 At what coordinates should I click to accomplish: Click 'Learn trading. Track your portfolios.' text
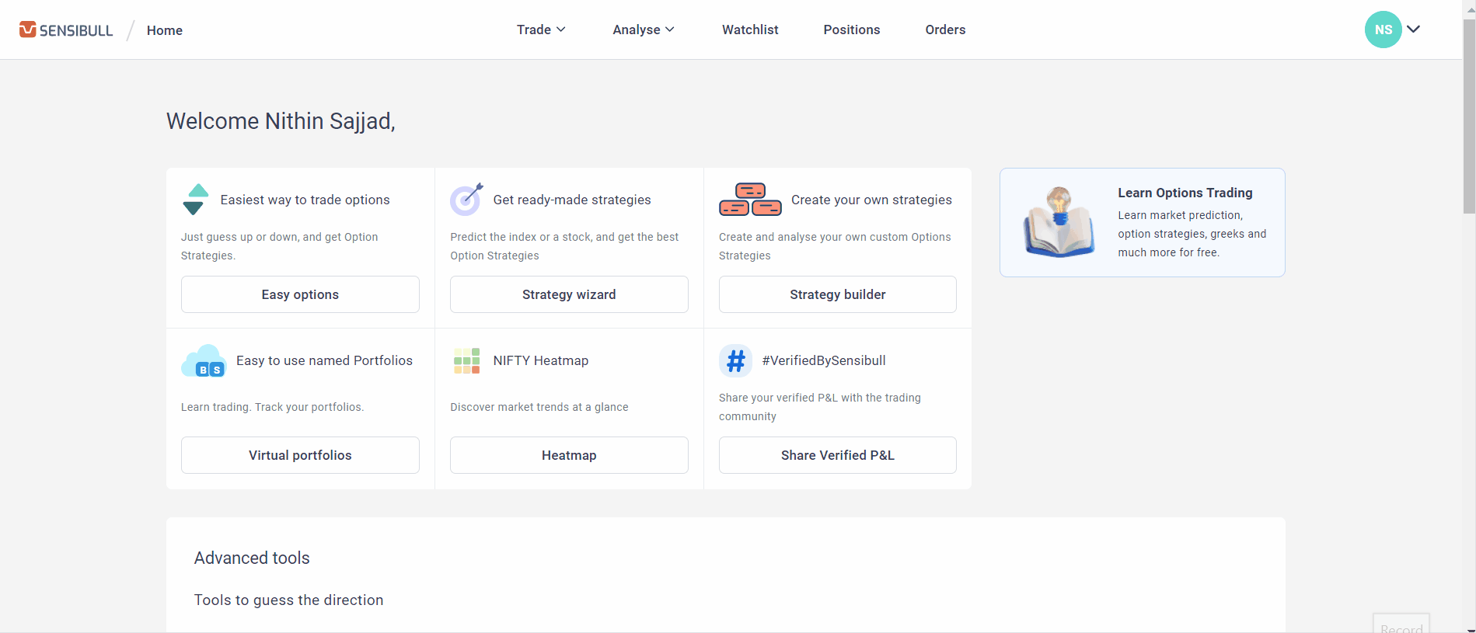pyautogui.click(x=272, y=407)
